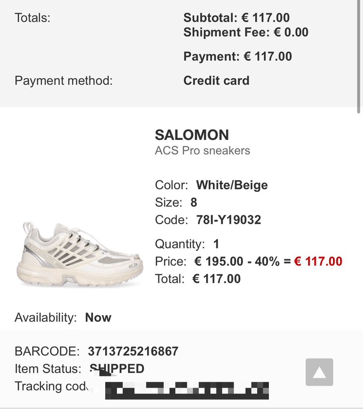The height and width of the screenshot is (410, 363).
Task: Open the Salomon sneaker product image
Action: click(83, 254)
